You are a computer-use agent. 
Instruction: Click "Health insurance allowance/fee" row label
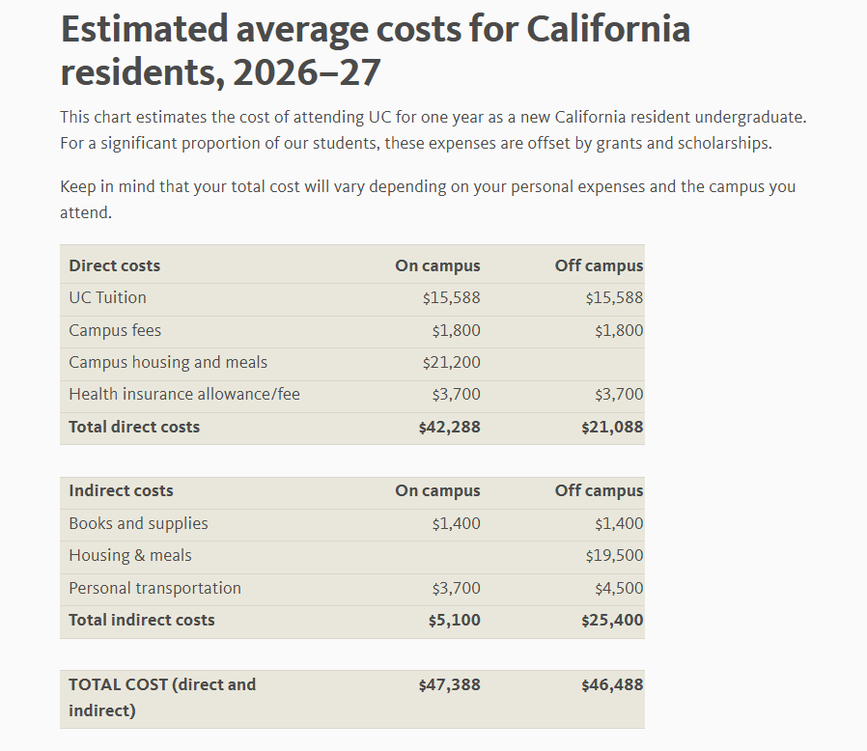click(x=184, y=394)
